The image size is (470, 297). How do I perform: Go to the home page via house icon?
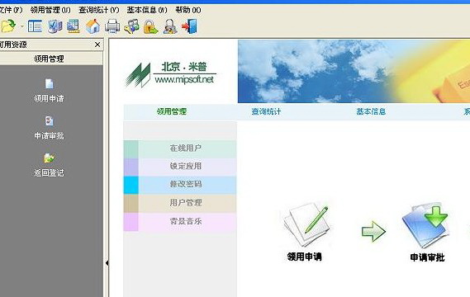pos(93,26)
